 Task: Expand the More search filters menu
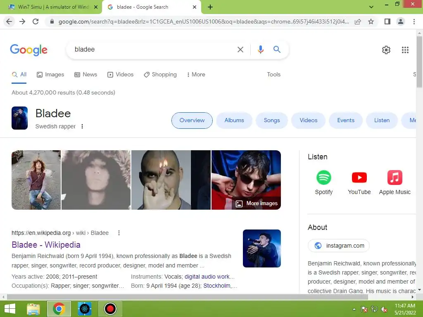(196, 75)
